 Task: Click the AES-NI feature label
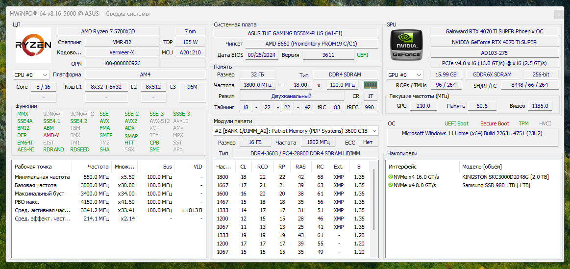tap(25, 149)
